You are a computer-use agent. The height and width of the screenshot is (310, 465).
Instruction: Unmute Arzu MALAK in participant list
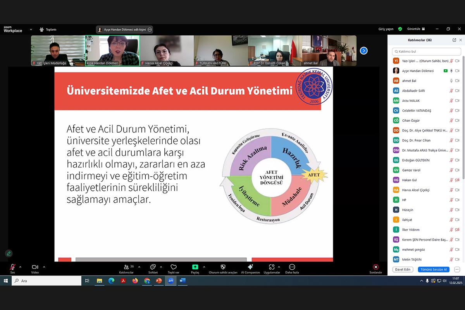[451, 101]
